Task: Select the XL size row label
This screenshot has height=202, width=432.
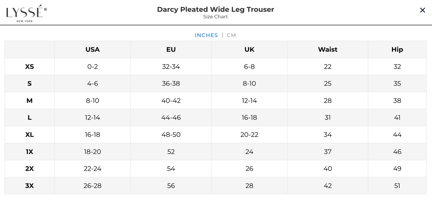Action: (x=30, y=135)
